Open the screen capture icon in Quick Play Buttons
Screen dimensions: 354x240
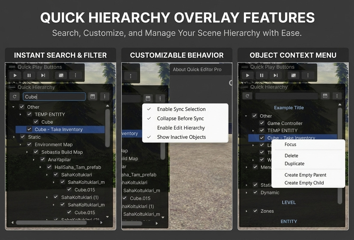pos(61,75)
